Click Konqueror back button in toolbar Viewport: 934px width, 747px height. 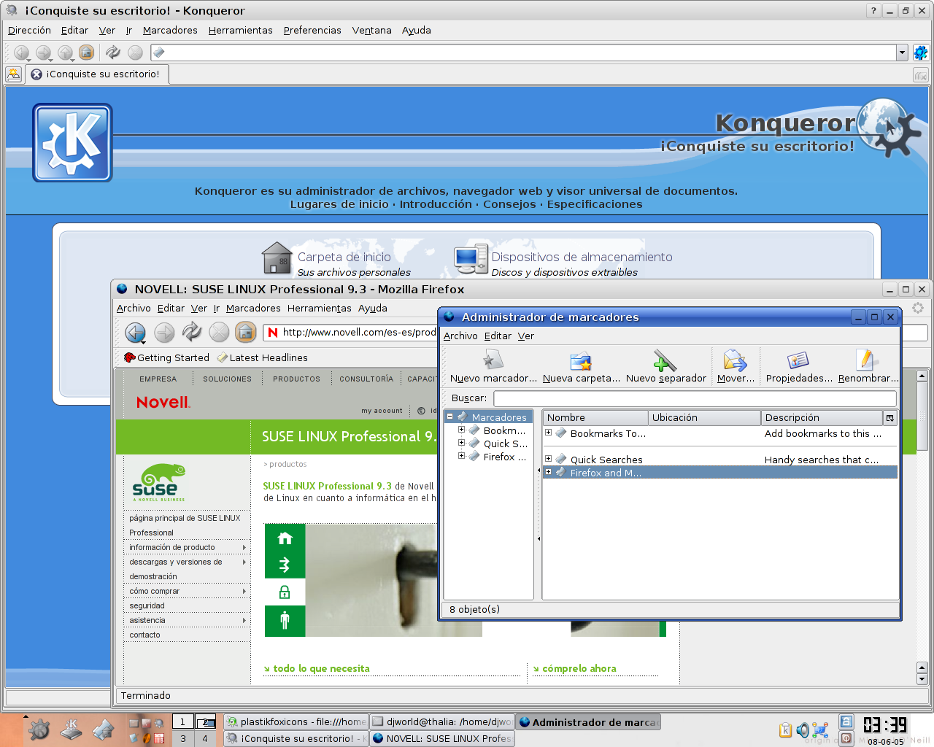coord(22,53)
